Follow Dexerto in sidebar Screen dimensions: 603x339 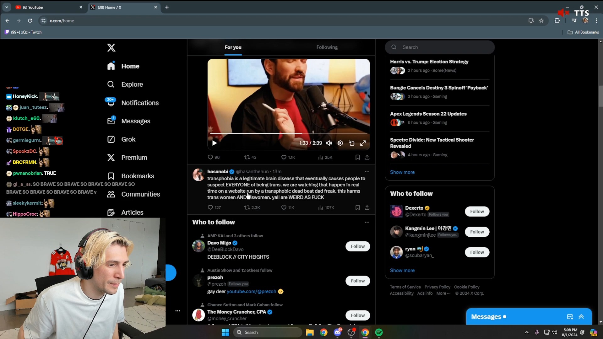click(x=477, y=212)
